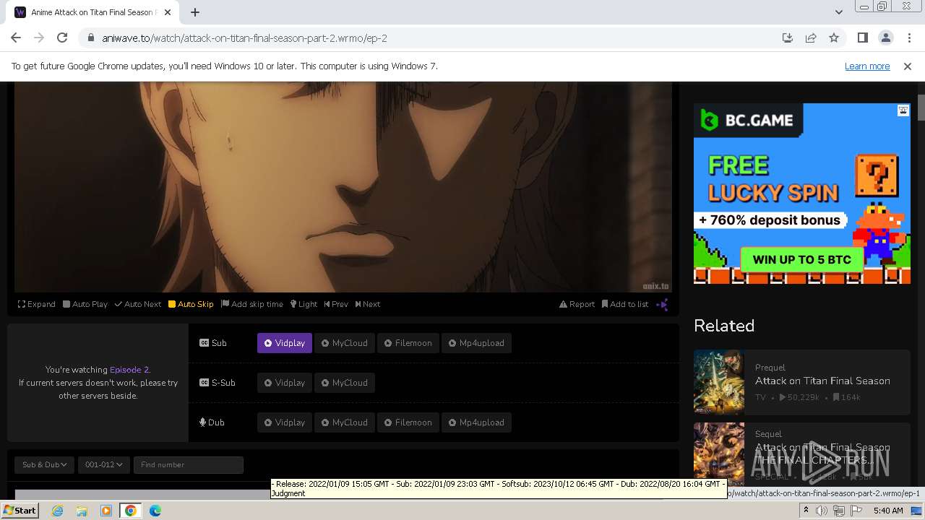Image resolution: width=925 pixels, height=520 pixels.
Task: Select Sub MyCloud server
Action: [345, 343]
